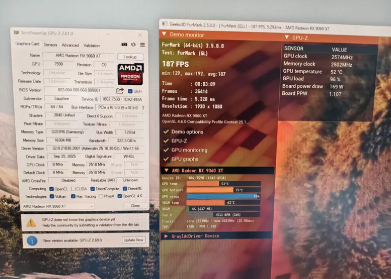The height and width of the screenshot is (279, 391).
Task: Toggle GPU graphs in FurMark
Action: coord(166,159)
